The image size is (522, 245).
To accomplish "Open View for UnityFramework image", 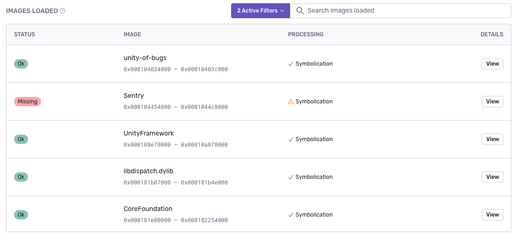I will pos(492,139).
